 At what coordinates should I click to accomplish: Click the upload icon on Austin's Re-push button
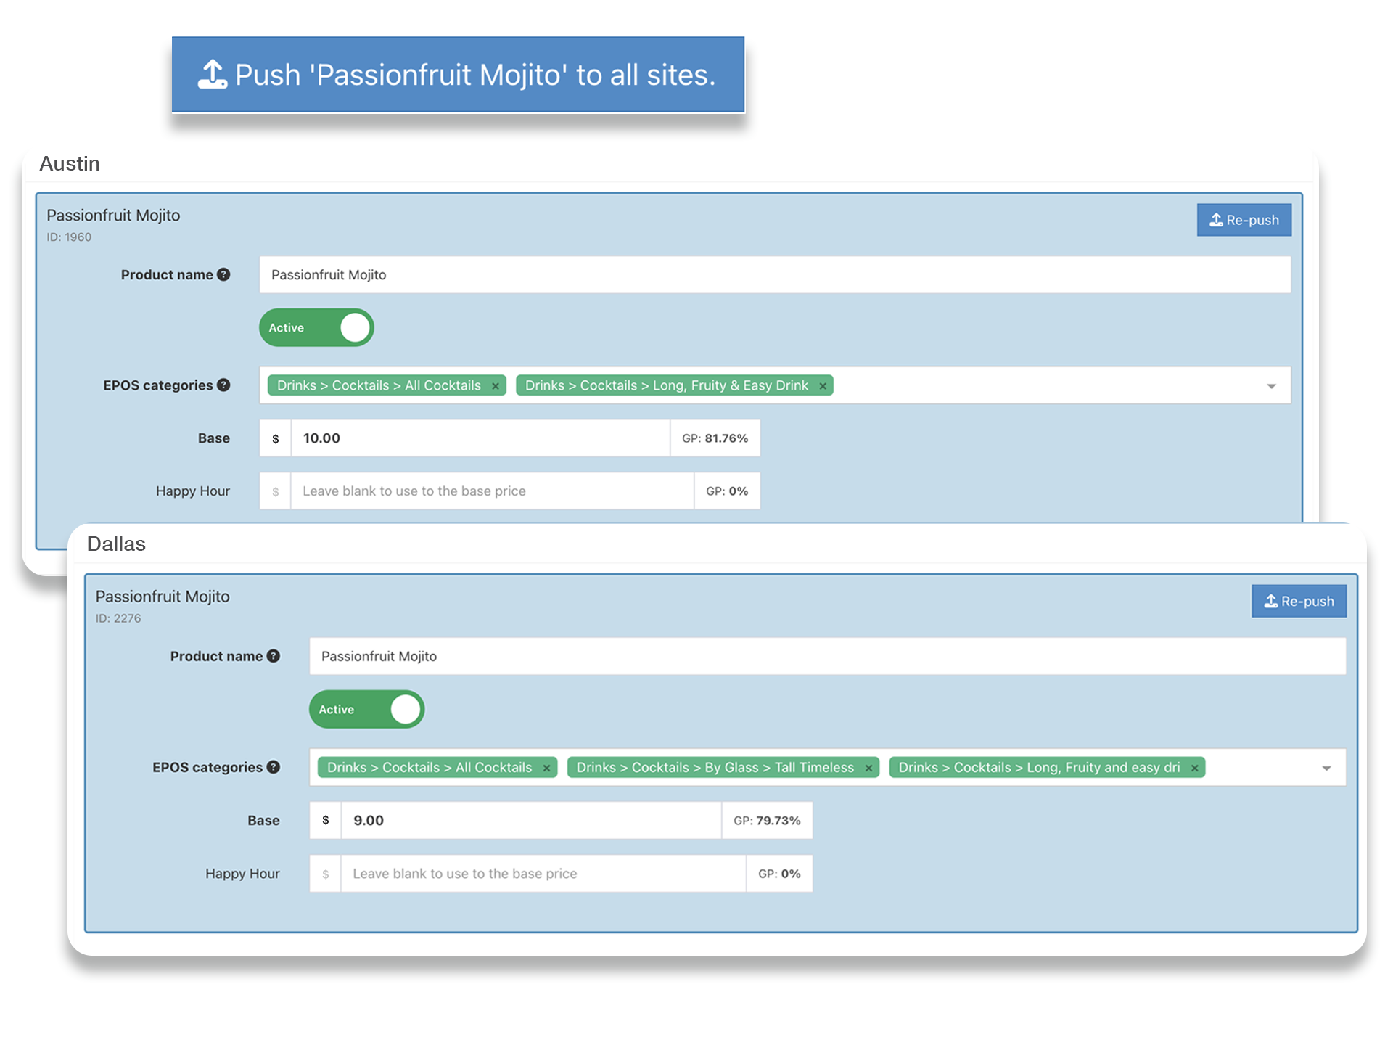click(x=1215, y=220)
